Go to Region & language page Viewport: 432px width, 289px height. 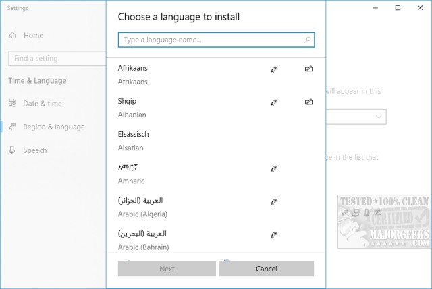click(x=53, y=127)
